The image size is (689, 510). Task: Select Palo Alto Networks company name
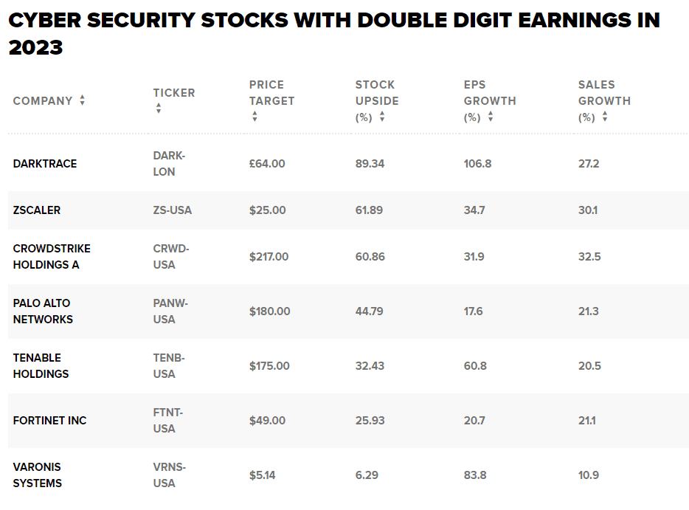click(x=43, y=311)
